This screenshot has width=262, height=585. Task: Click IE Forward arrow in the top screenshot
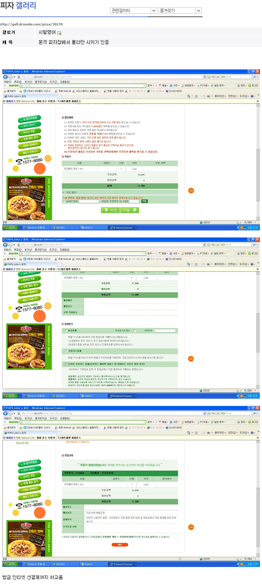pyautogui.click(x=10, y=77)
